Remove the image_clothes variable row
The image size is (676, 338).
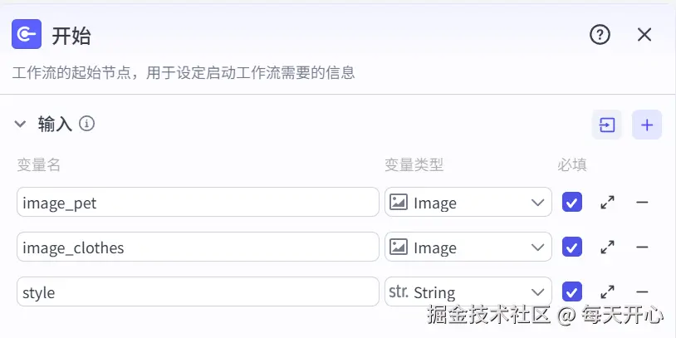pyautogui.click(x=642, y=247)
